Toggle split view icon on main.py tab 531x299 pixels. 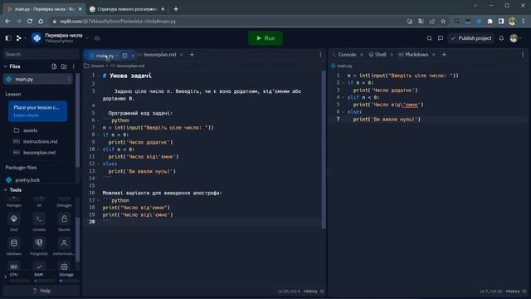(x=124, y=56)
